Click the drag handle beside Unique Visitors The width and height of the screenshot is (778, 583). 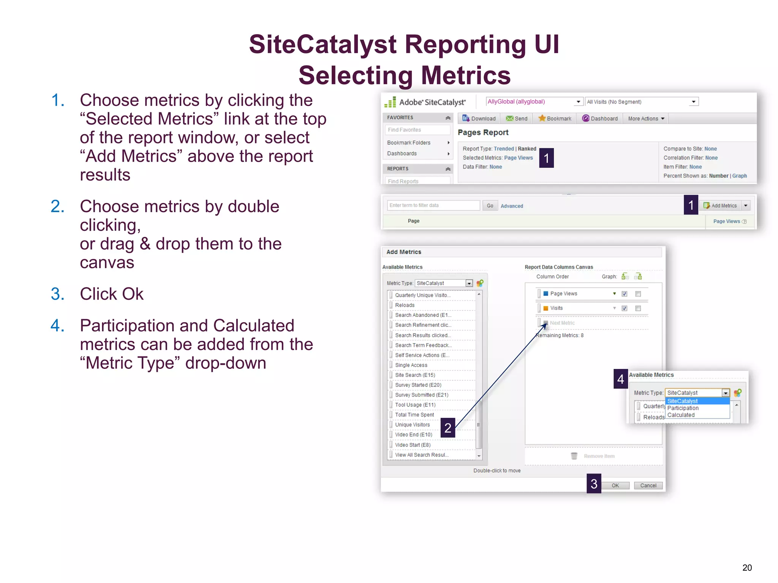coord(391,425)
